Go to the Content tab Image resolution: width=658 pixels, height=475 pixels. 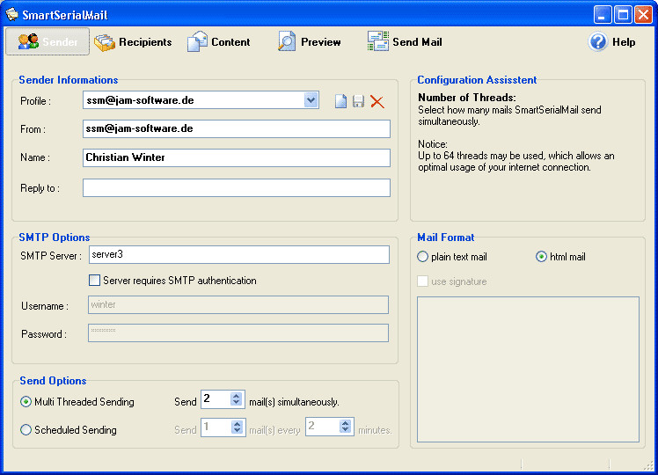219,42
